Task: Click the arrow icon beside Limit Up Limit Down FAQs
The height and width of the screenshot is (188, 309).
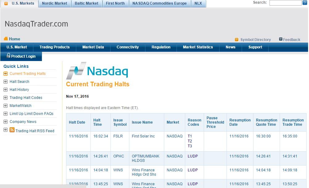Action: [6, 114]
